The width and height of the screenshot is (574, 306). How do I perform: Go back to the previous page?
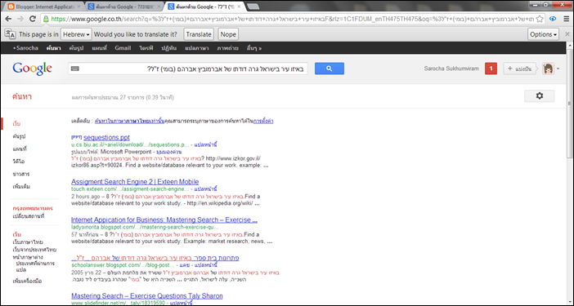8,19
